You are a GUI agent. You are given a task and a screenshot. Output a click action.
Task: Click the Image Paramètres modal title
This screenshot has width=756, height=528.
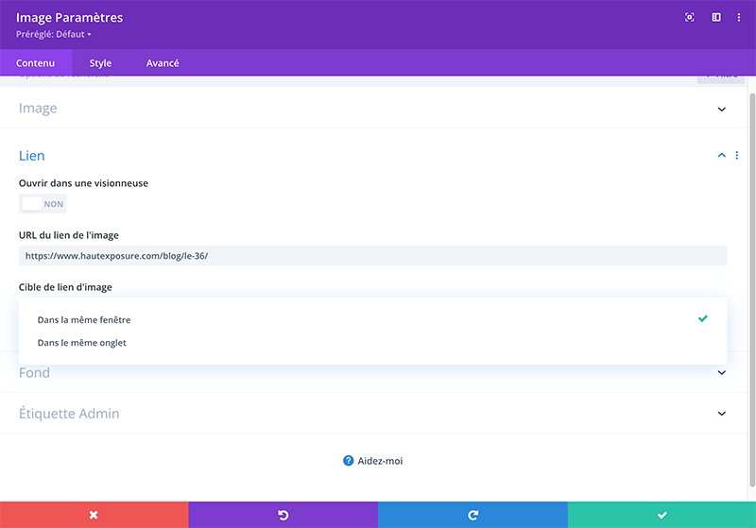(x=69, y=17)
